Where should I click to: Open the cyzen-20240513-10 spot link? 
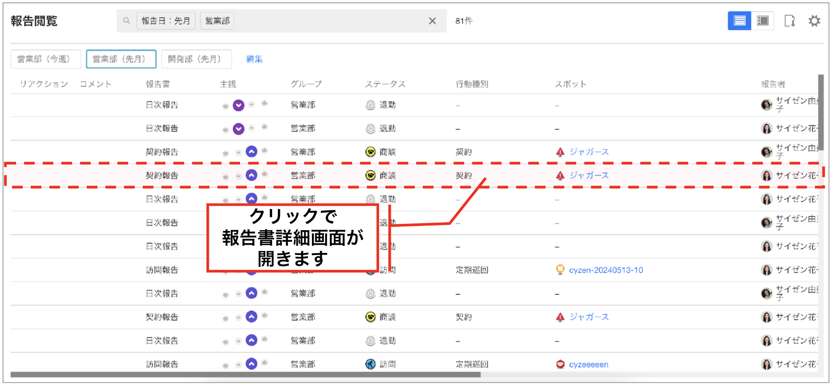click(x=606, y=270)
